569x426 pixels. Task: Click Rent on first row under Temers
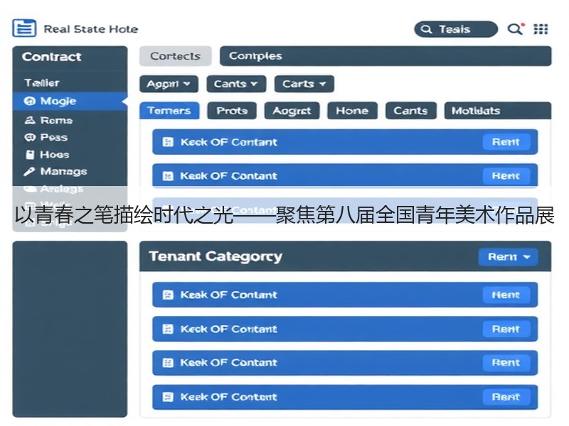(x=506, y=142)
